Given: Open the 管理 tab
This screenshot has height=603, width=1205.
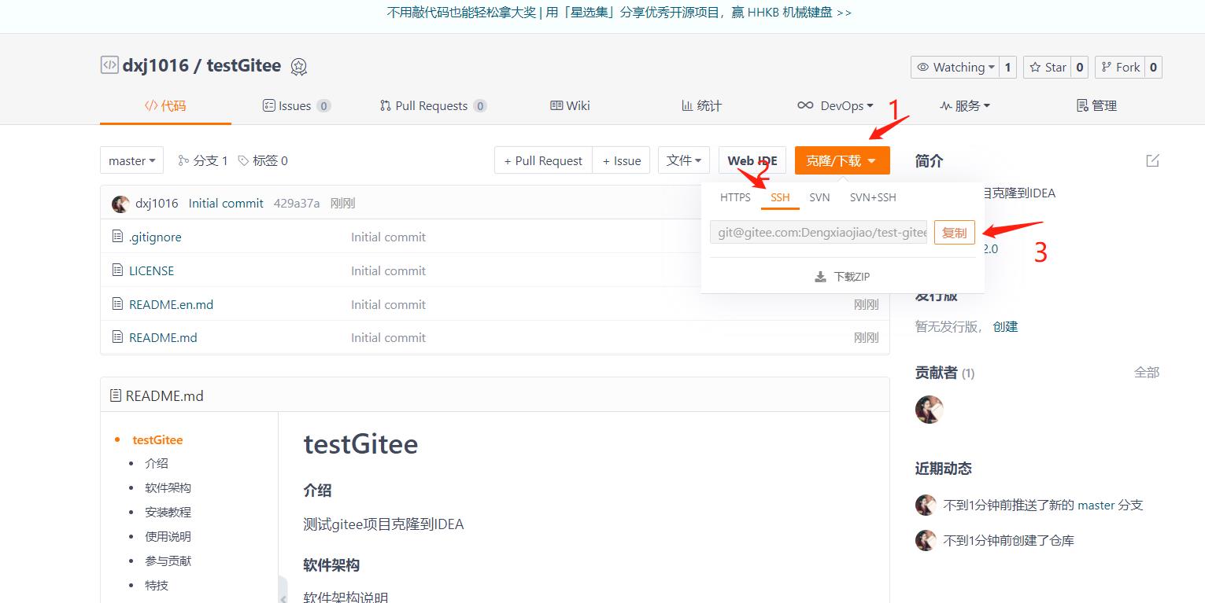Looking at the screenshot, I should coord(1096,105).
